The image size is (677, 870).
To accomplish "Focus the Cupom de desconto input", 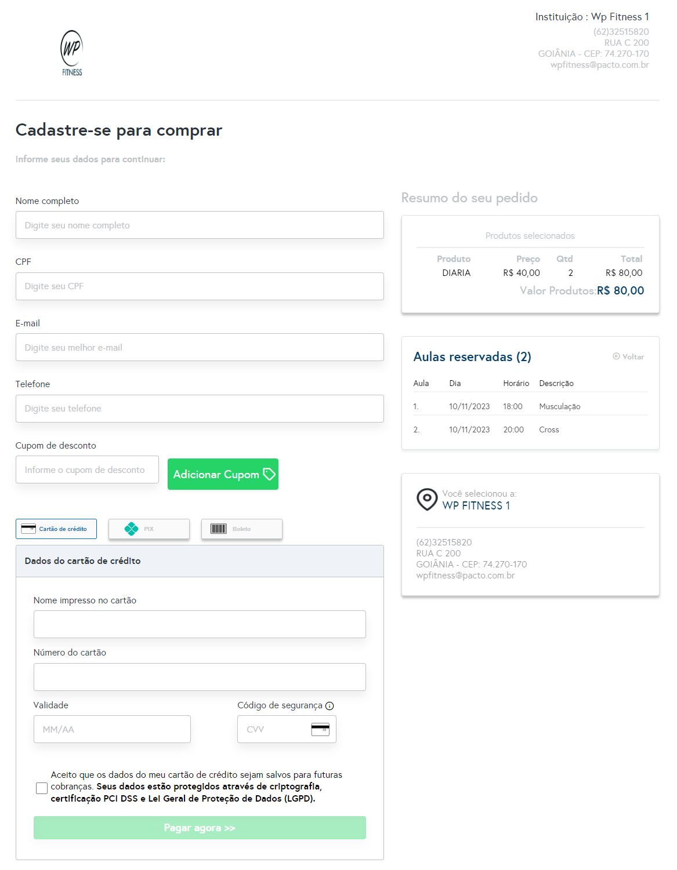I will [87, 469].
